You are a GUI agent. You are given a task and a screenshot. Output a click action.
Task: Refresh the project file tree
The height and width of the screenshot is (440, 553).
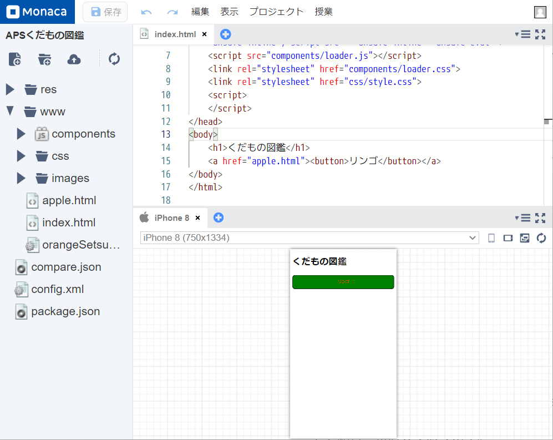click(x=114, y=59)
